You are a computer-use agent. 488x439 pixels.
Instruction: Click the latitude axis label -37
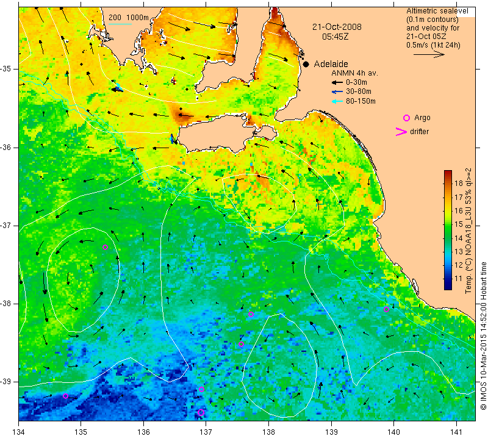6,225
